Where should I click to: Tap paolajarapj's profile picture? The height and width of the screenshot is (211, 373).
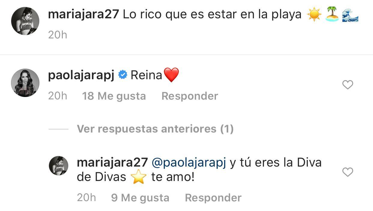25,83
